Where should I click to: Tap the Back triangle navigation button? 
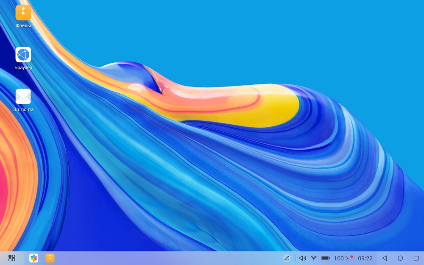pyautogui.click(x=385, y=258)
